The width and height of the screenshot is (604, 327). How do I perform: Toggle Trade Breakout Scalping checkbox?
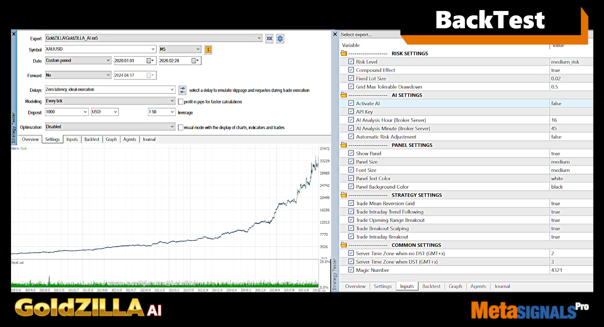point(351,228)
